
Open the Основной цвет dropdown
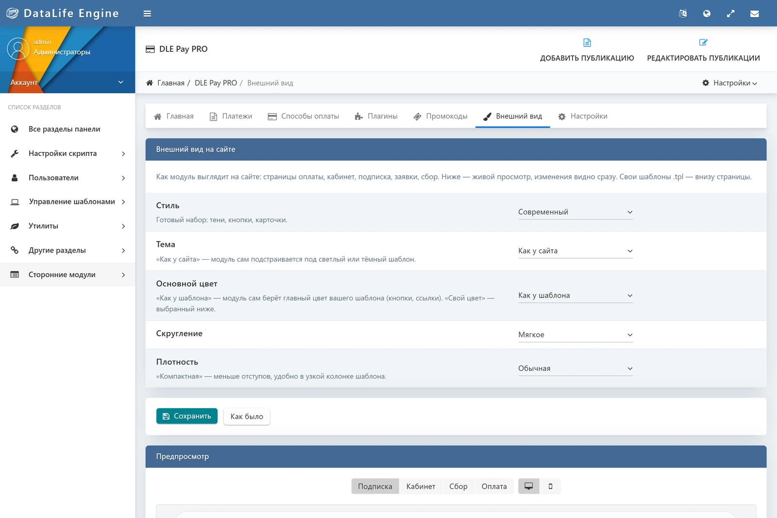[x=575, y=296]
